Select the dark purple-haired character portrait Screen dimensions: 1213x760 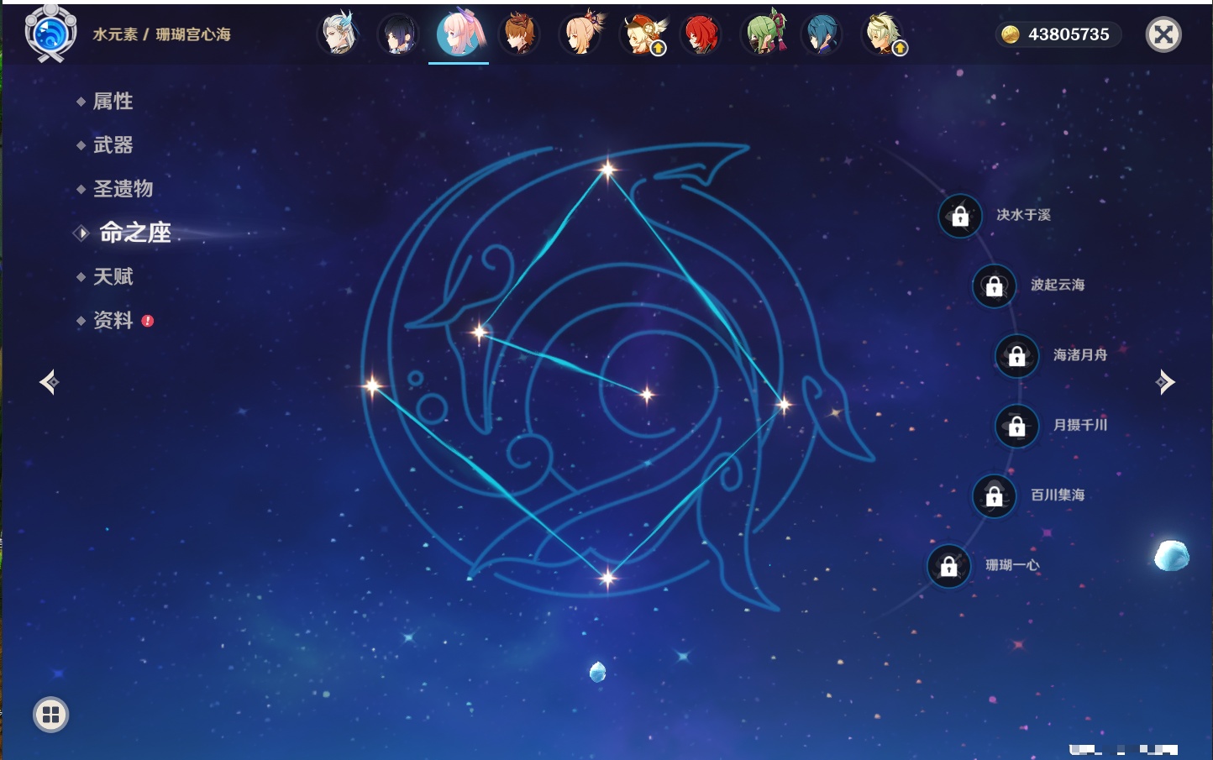pyautogui.click(x=398, y=34)
